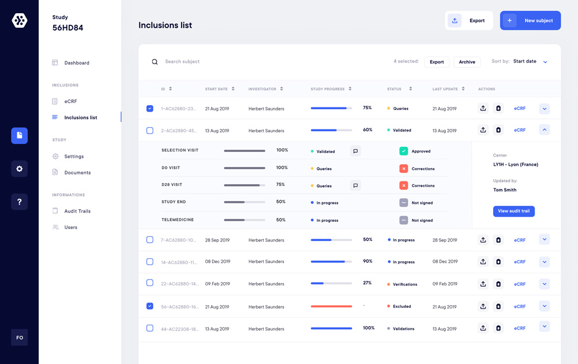
Task: Open the comment icon on Selection Visit
Action: pyautogui.click(x=355, y=151)
